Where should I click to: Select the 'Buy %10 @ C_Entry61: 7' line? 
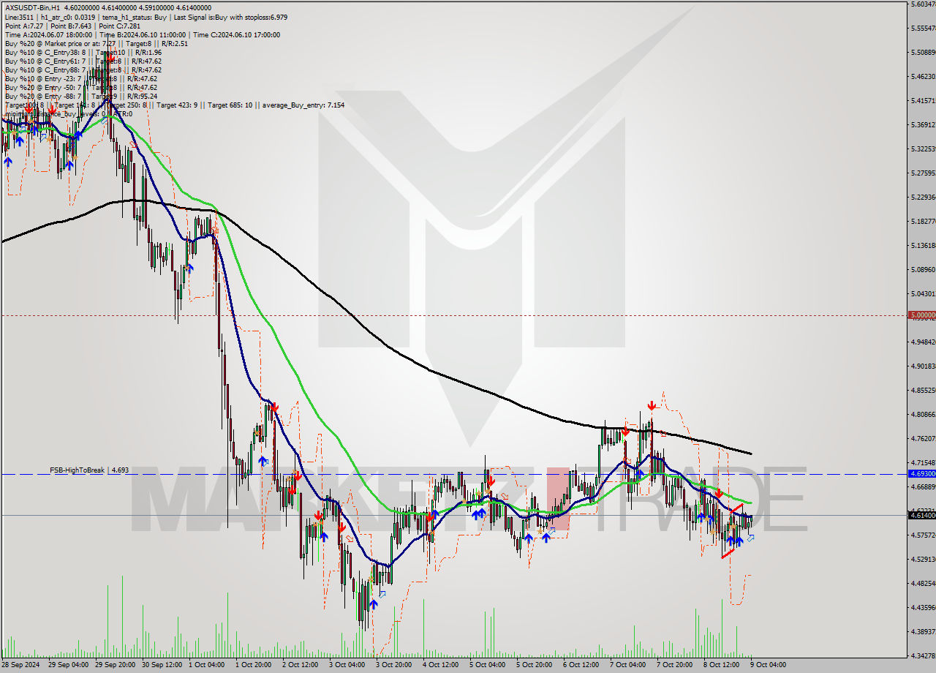tap(45, 61)
